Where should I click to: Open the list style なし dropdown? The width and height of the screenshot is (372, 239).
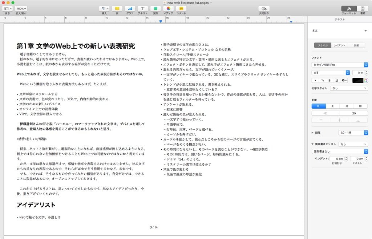(x=353, y=144)
